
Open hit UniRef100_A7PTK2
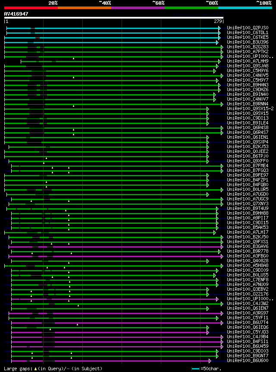point(248,52)
